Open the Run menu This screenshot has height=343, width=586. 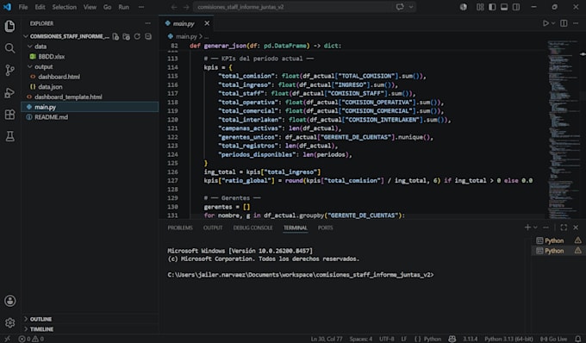pyautogui.click(x=124, y=7)
